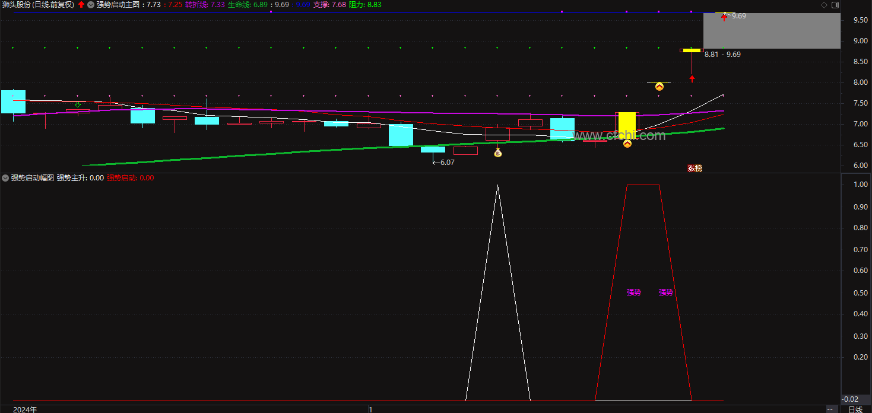
Task: Click the orange chevron badge under yellow candle
Action: [627, 143]
